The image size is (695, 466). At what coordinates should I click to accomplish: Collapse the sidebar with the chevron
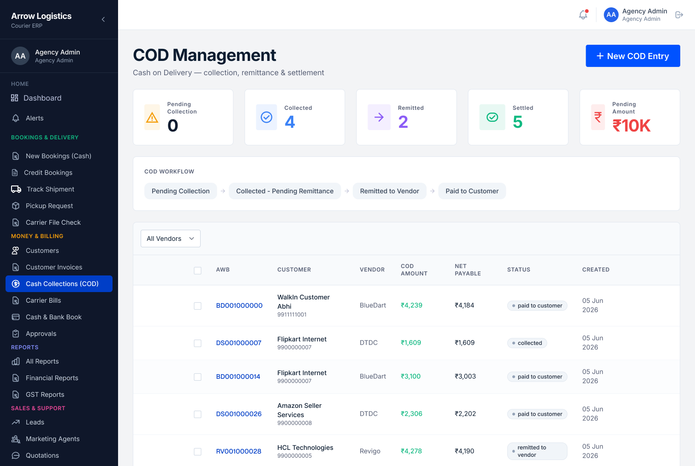click(x=103, y=19)
